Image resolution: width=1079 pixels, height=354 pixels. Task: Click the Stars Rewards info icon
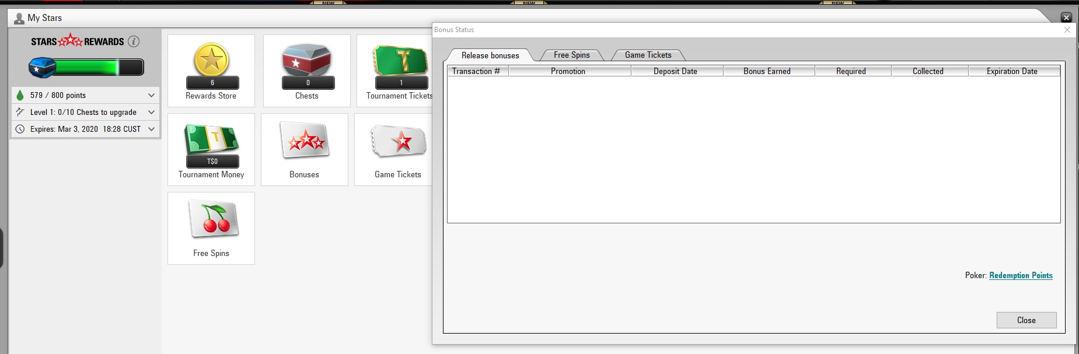coord(134,41)
